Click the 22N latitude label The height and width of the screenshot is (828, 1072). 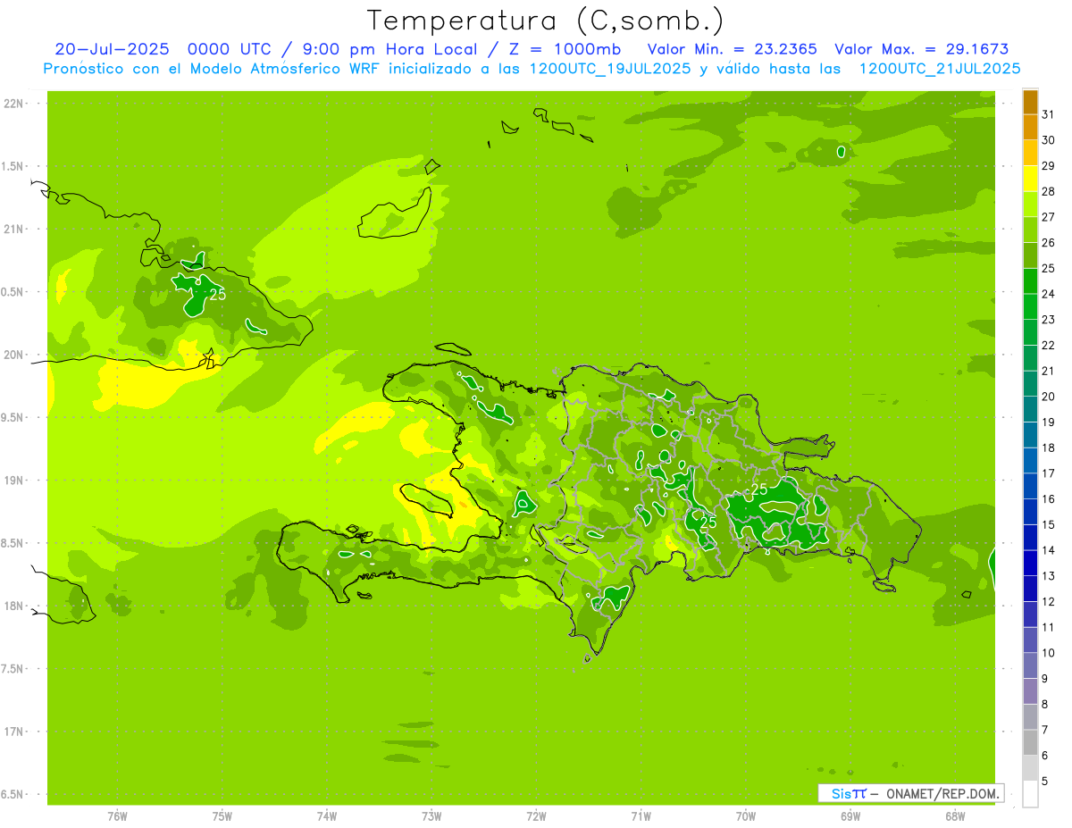point(14,104)
